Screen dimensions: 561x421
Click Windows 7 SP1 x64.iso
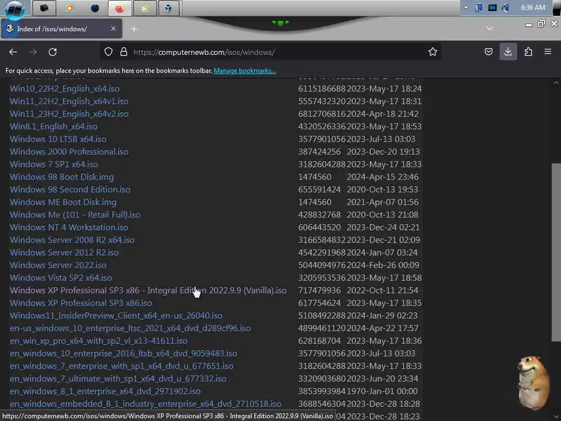click(54, 164)
